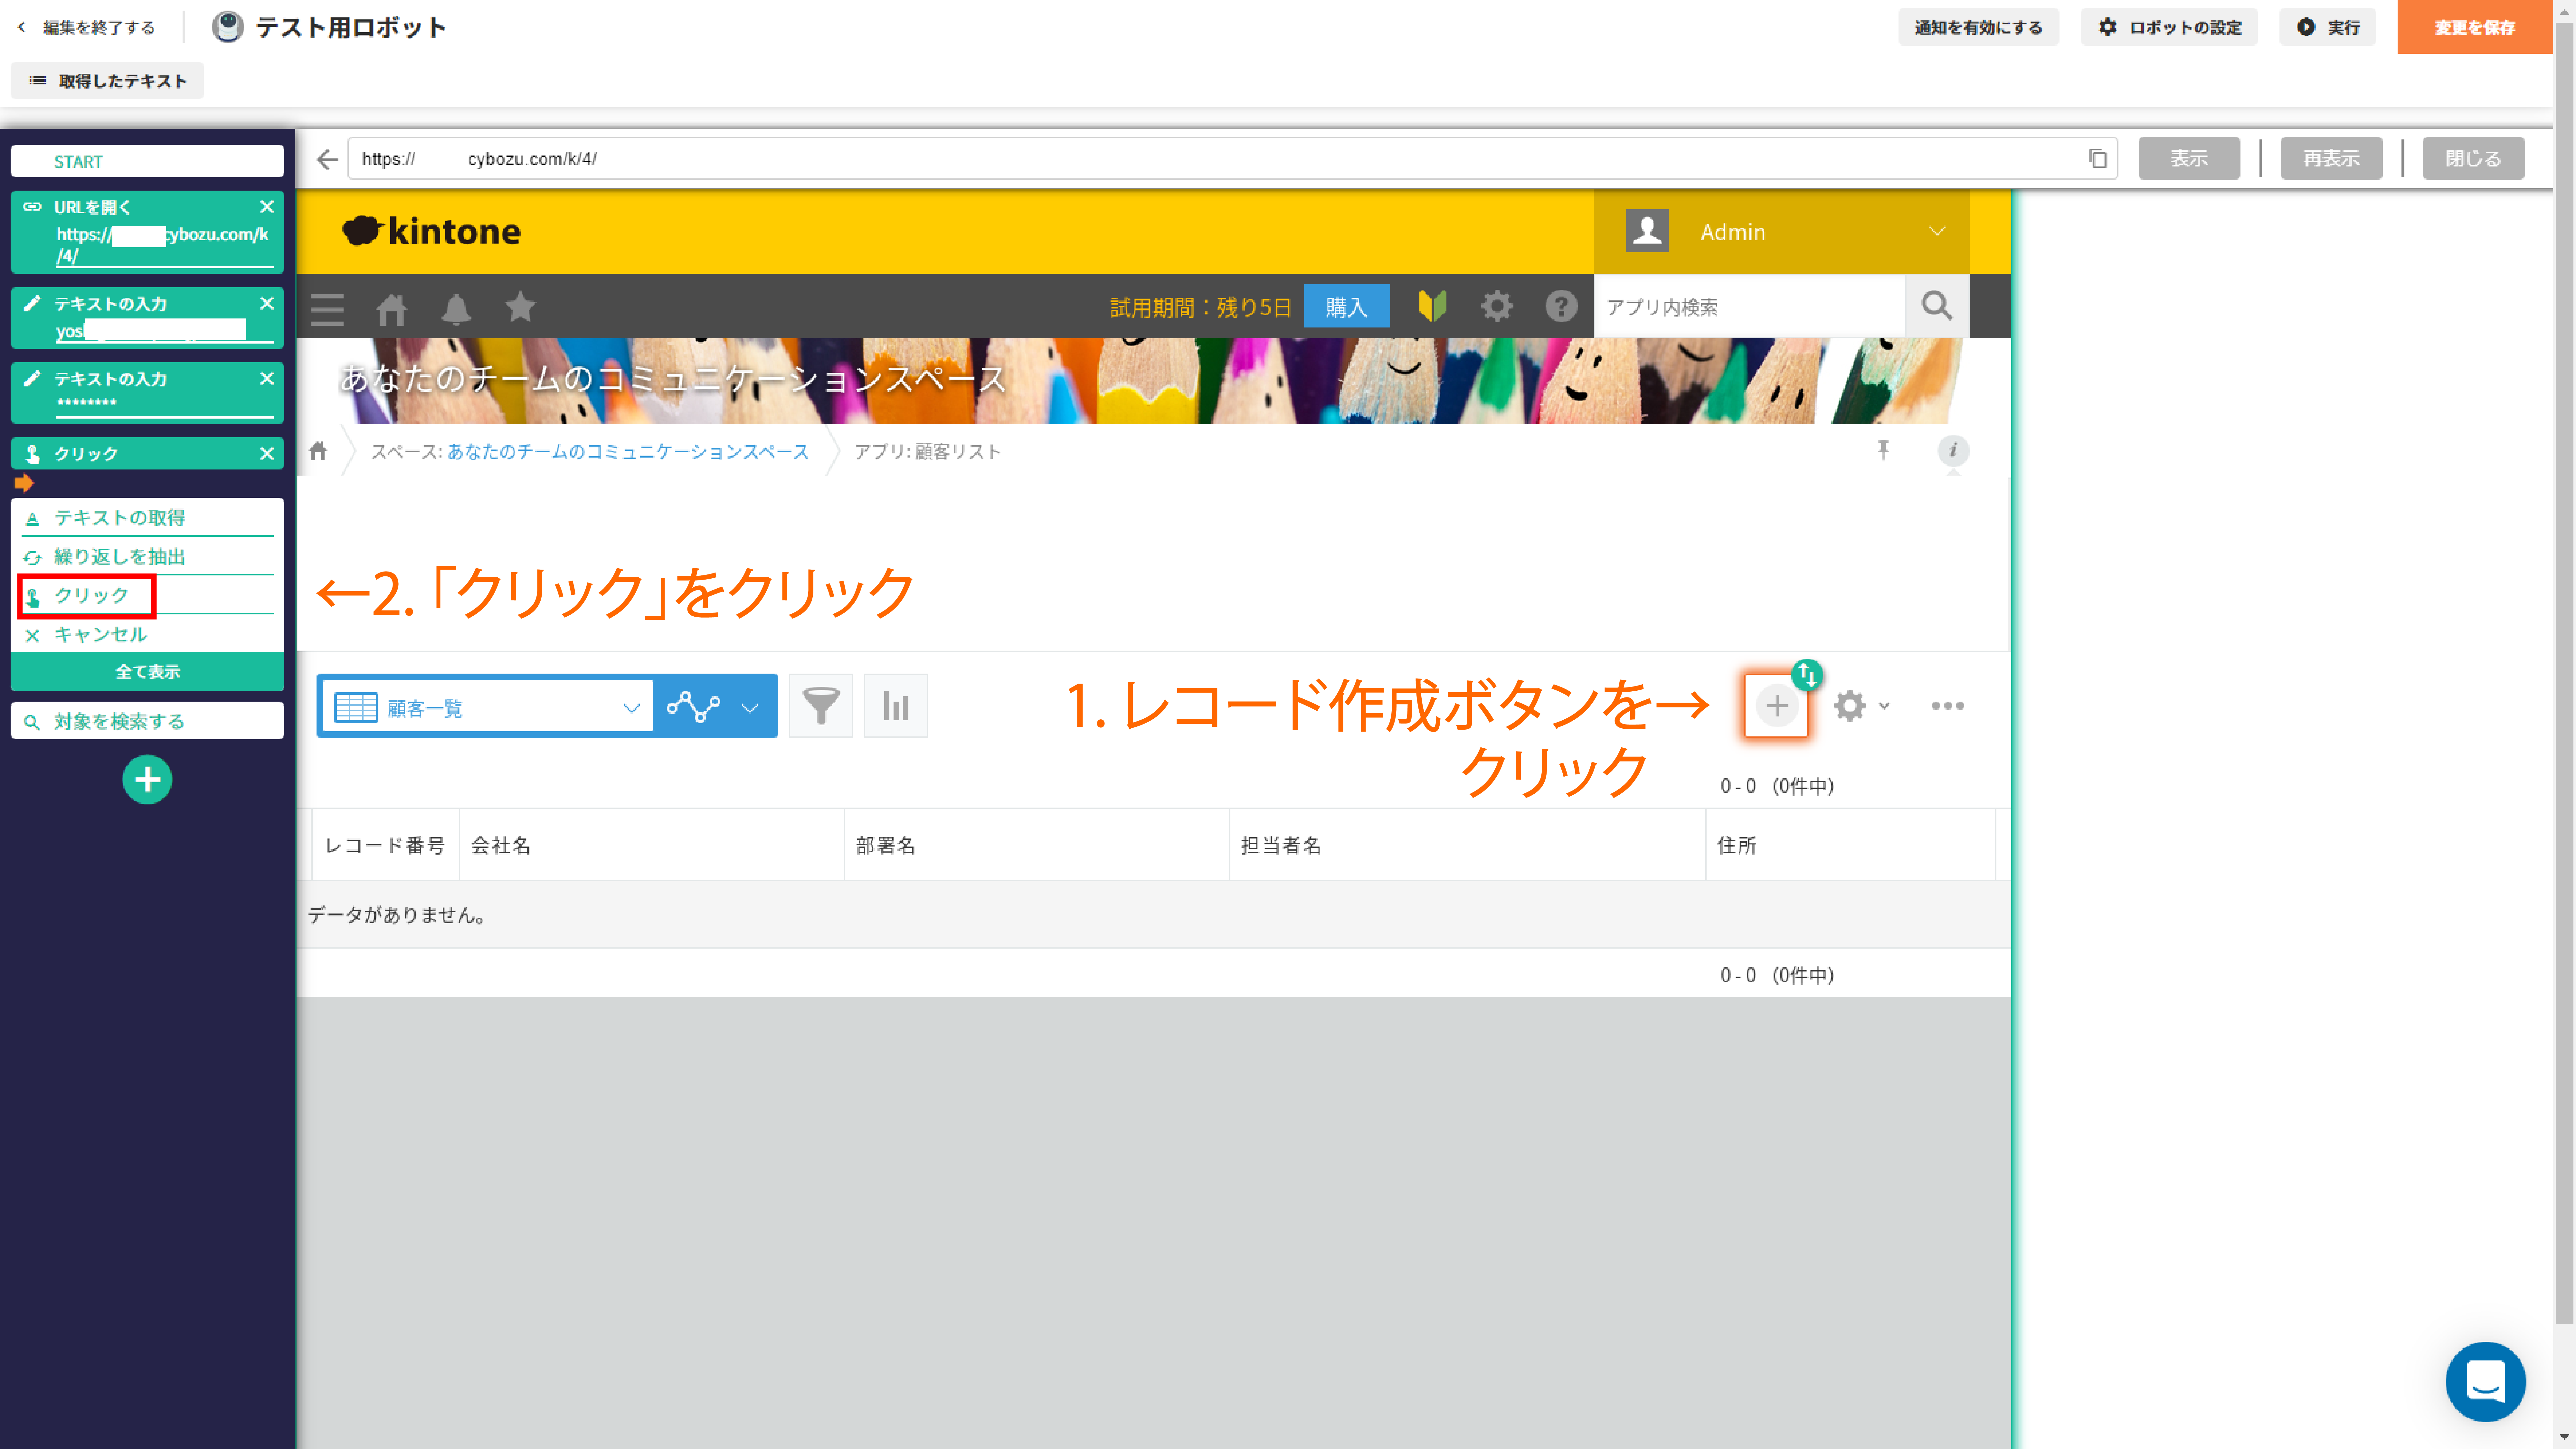
Task: Select 繰り返しを抽出 action
Action: click(x=147, y=557)
